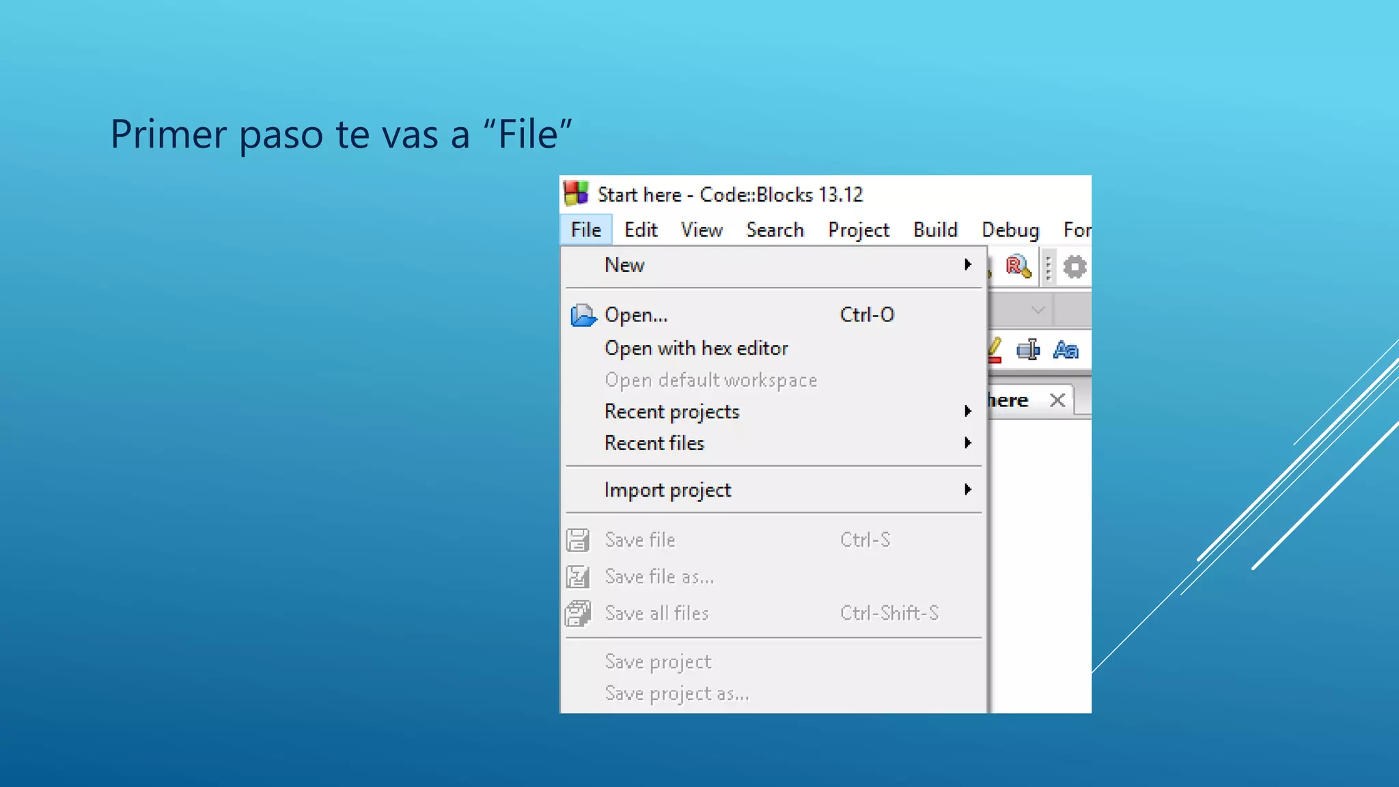Click the highlighter pen toolbar icon

click(x=995, y=350)
